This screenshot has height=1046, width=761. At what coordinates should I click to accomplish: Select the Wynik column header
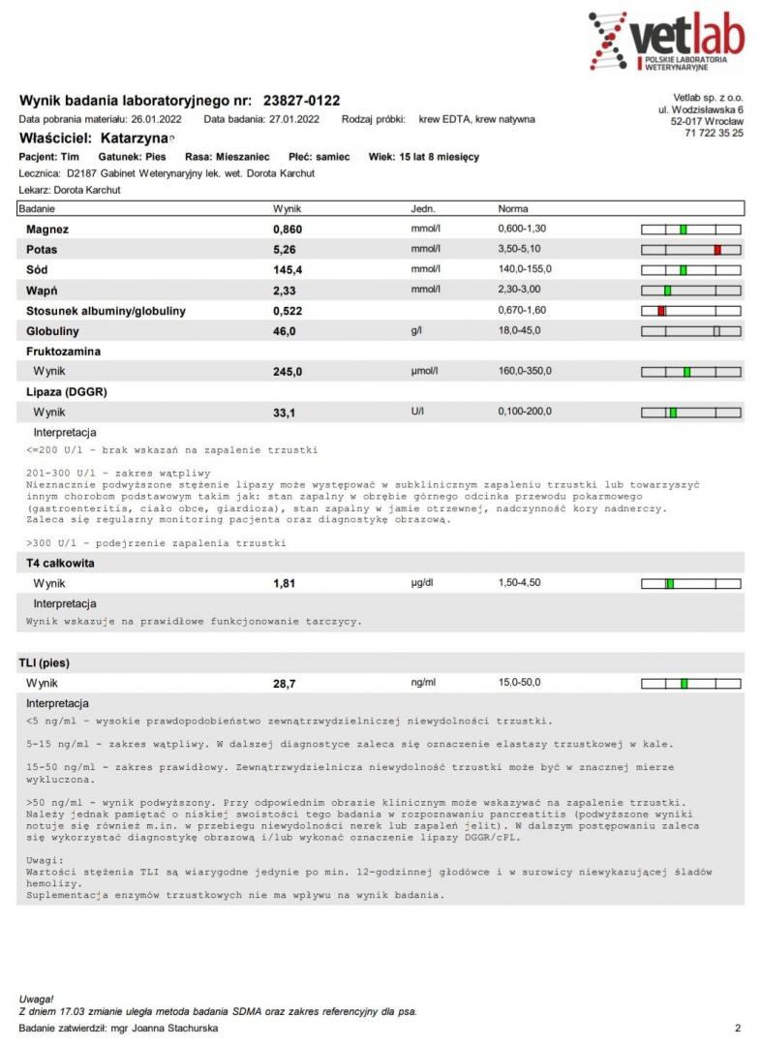[x=287, y=209]
